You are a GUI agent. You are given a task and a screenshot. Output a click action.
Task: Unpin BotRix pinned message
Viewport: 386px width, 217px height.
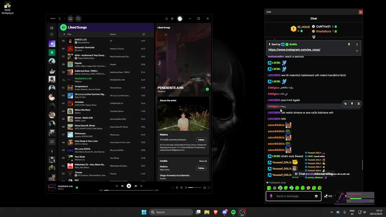[x=349, y=44]
